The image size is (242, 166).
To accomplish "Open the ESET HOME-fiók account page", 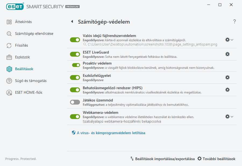I will [x=28, y=92].
